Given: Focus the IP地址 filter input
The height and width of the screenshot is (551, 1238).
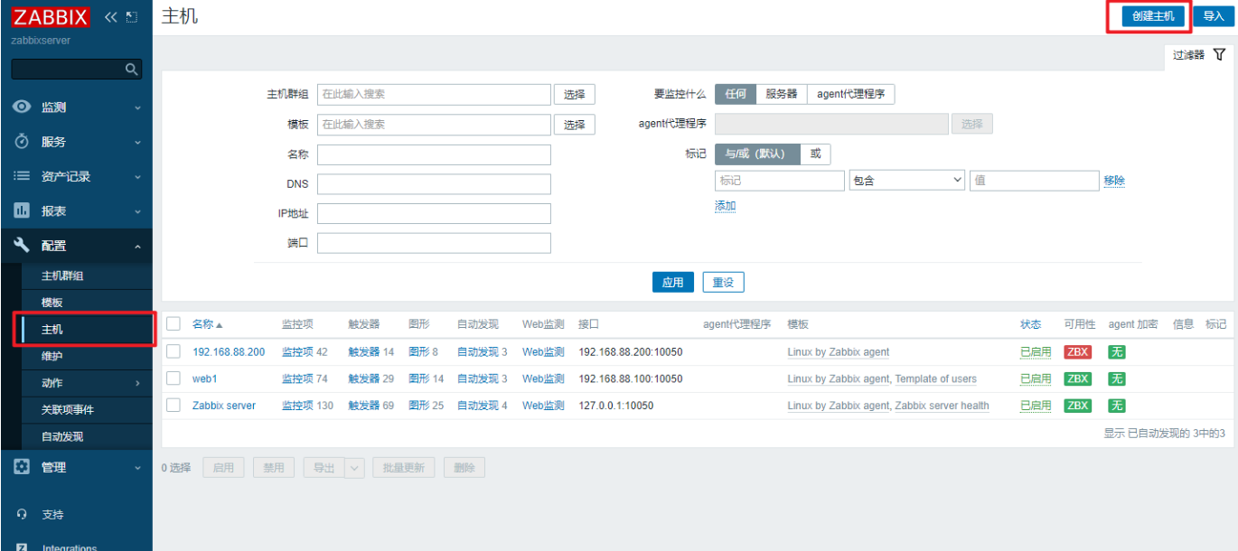Looking at the screenshot, I should (x=434, y=213).
